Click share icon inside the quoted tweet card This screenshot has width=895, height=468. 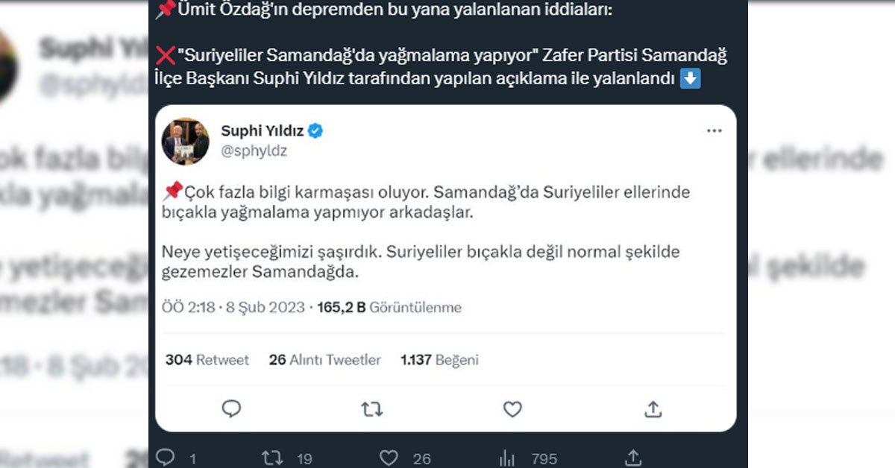pyautogui.click(x=653, y=408)
